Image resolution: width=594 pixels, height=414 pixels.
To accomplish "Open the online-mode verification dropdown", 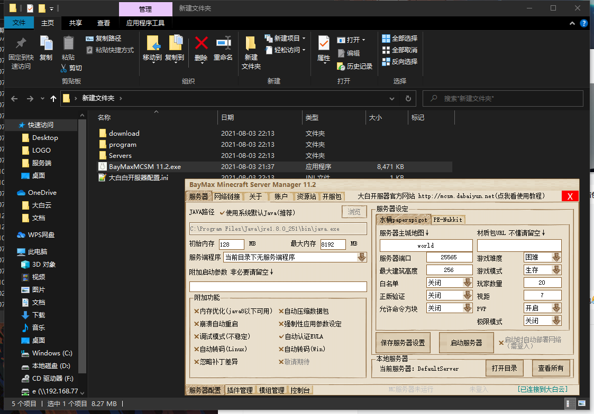I will [468, 296].
